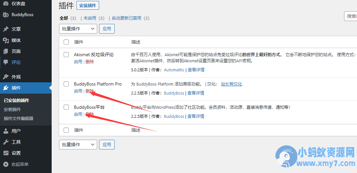This screenshot has width=357, height=173.
Task: Open 安装插件 submenu item
Action: click(x=12, y=109)
